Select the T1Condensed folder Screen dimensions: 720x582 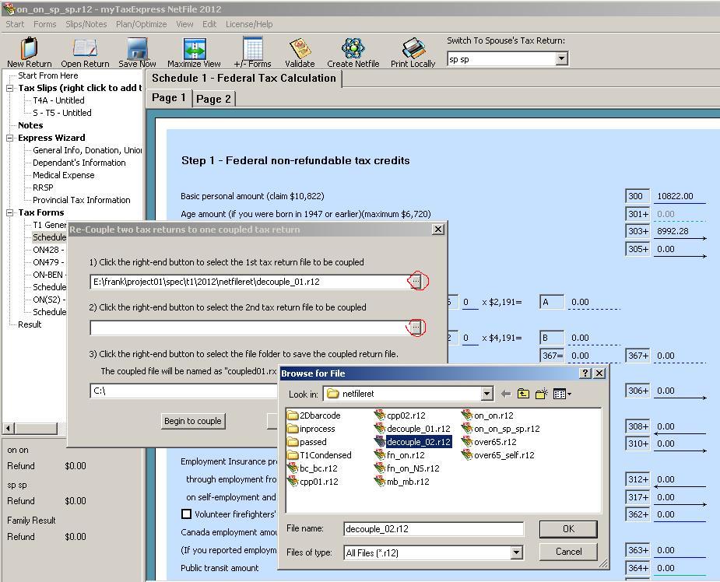320,455
